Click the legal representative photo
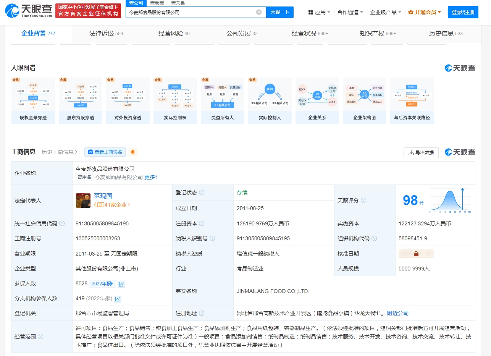Image resolution: width=491 pixels, height=356 pixels. (x=83, y=201)
